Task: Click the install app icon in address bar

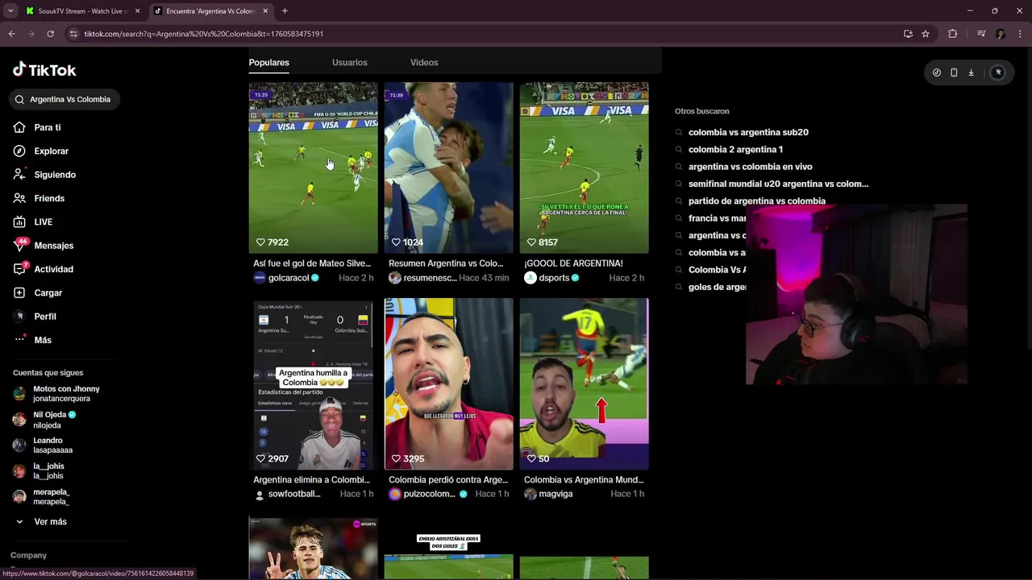Action: click(x=908, y=34)
